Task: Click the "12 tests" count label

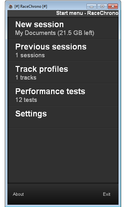Action: point(26,100)
